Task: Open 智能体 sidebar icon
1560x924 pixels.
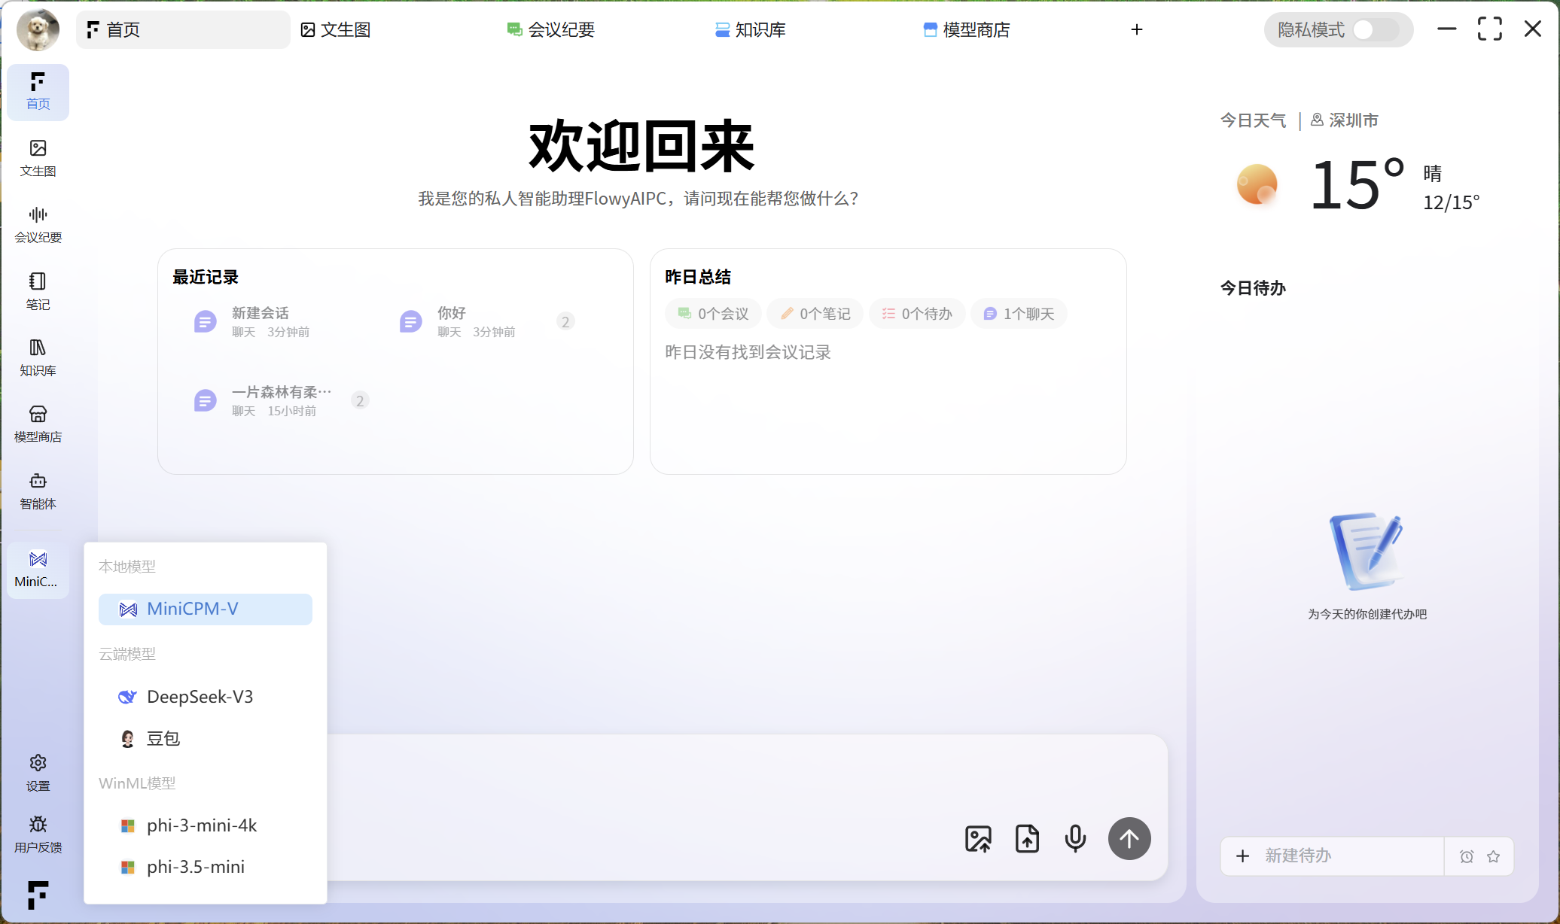Action: click(x=38, y=491)
